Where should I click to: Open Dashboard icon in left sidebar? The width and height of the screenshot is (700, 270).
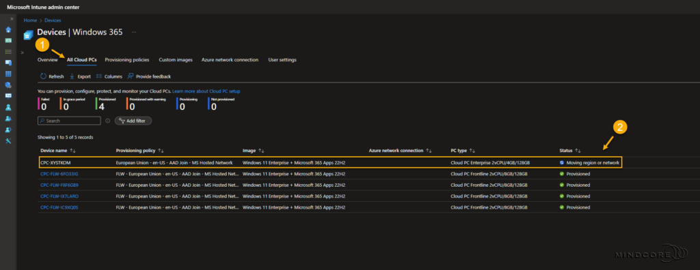[8, 40]
